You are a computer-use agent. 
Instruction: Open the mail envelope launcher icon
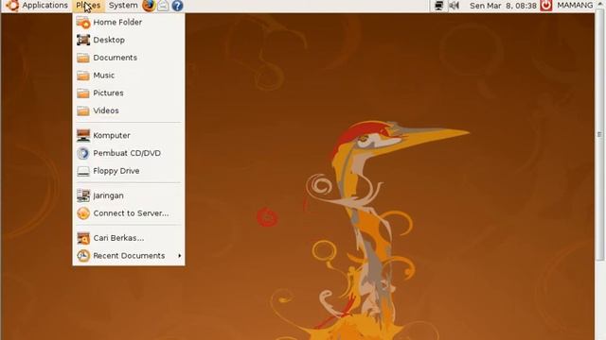tap(163, 6)
